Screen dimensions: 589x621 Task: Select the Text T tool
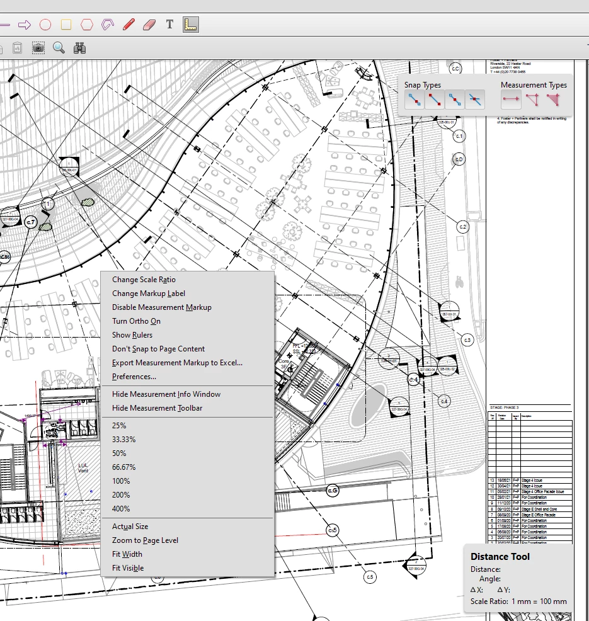pyautogui.click(x=170, y=25)
